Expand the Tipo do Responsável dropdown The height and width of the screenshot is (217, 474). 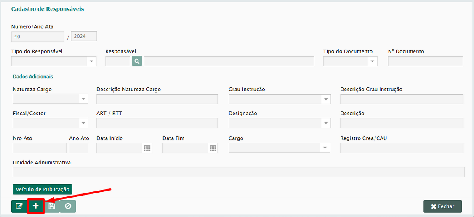91,61
